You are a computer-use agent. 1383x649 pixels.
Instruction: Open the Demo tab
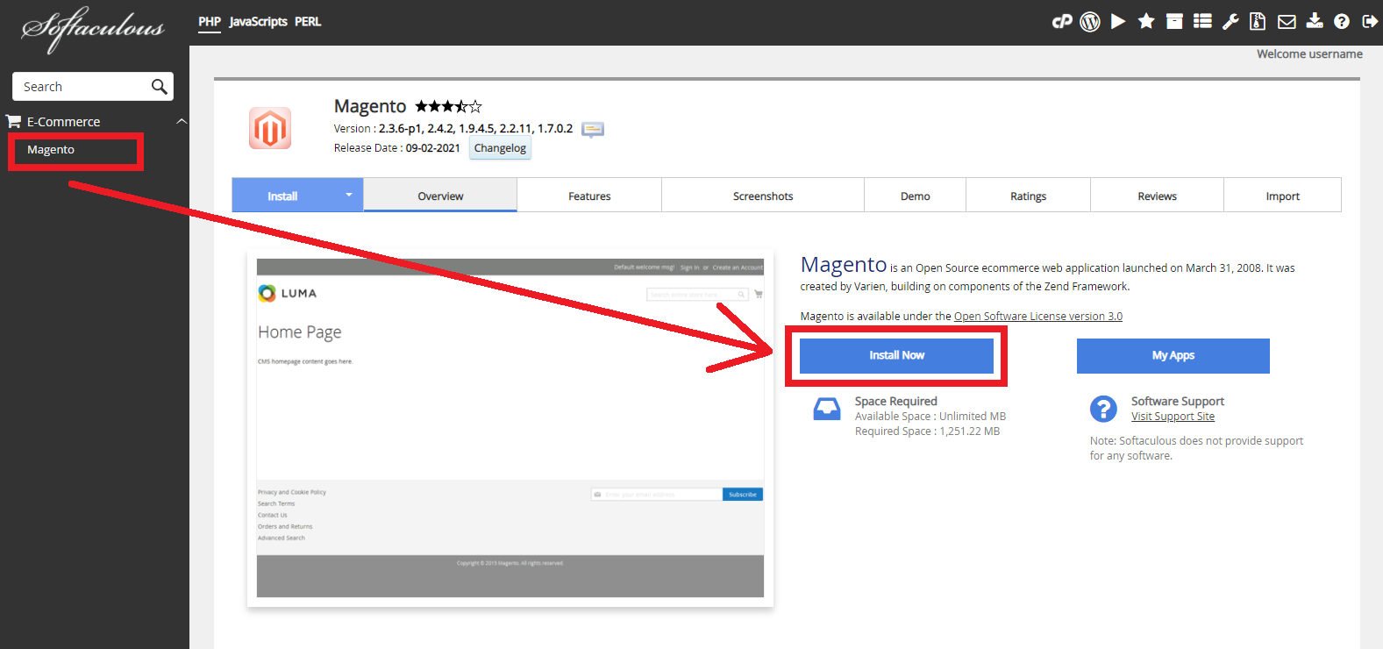pos(916,196)
